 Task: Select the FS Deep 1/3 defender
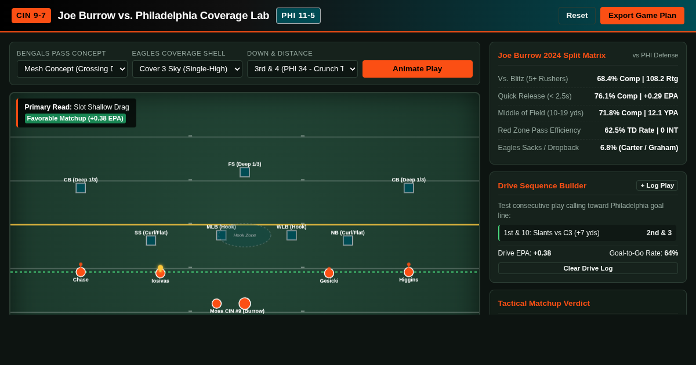click(x=245, y=172)
